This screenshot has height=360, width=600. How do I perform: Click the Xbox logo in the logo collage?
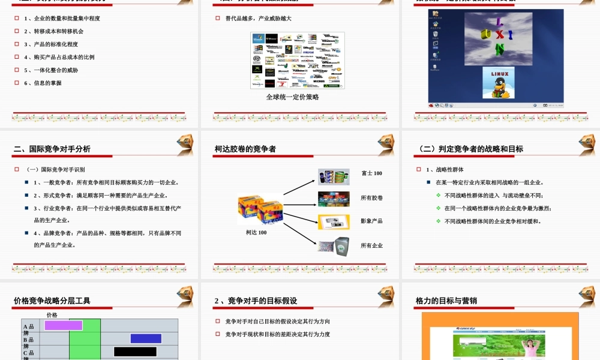257,69
